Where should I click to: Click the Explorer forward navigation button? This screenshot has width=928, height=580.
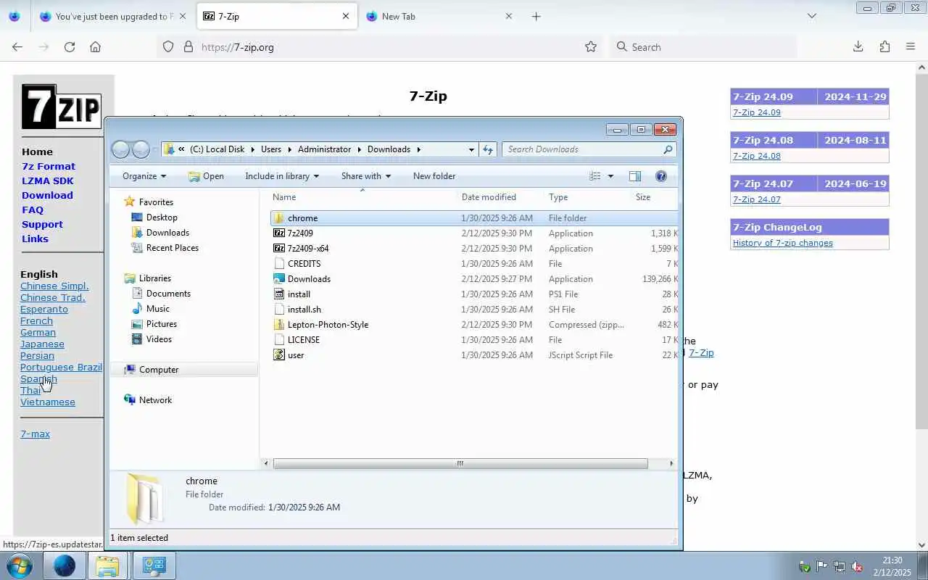pyautogui.click(x=141, y=149)
